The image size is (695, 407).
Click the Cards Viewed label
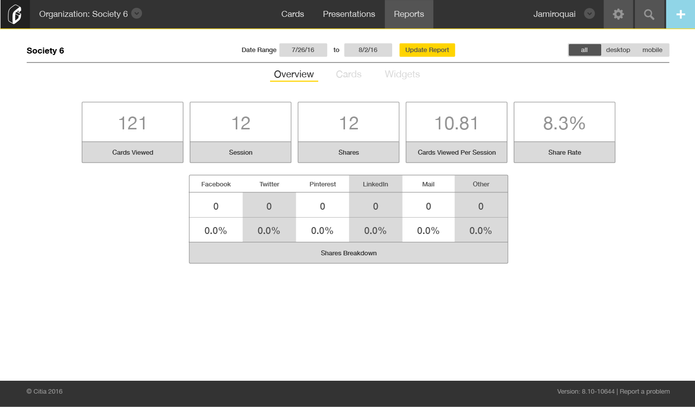click(x=133, y=152)
